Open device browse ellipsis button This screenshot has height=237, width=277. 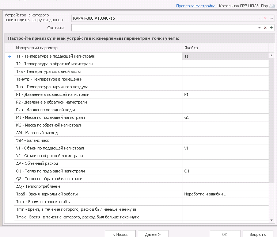[271, 18]
